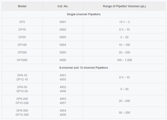Select the 8-channel and 12-channel Pipettors heading
The image size is (167, 120).
pyautogui.click(x=83, y=68)
